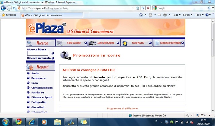Click the search go bullet beside Ricerca libera field
Viewport: 215px width, 126px height.
[x=53, y=53]
